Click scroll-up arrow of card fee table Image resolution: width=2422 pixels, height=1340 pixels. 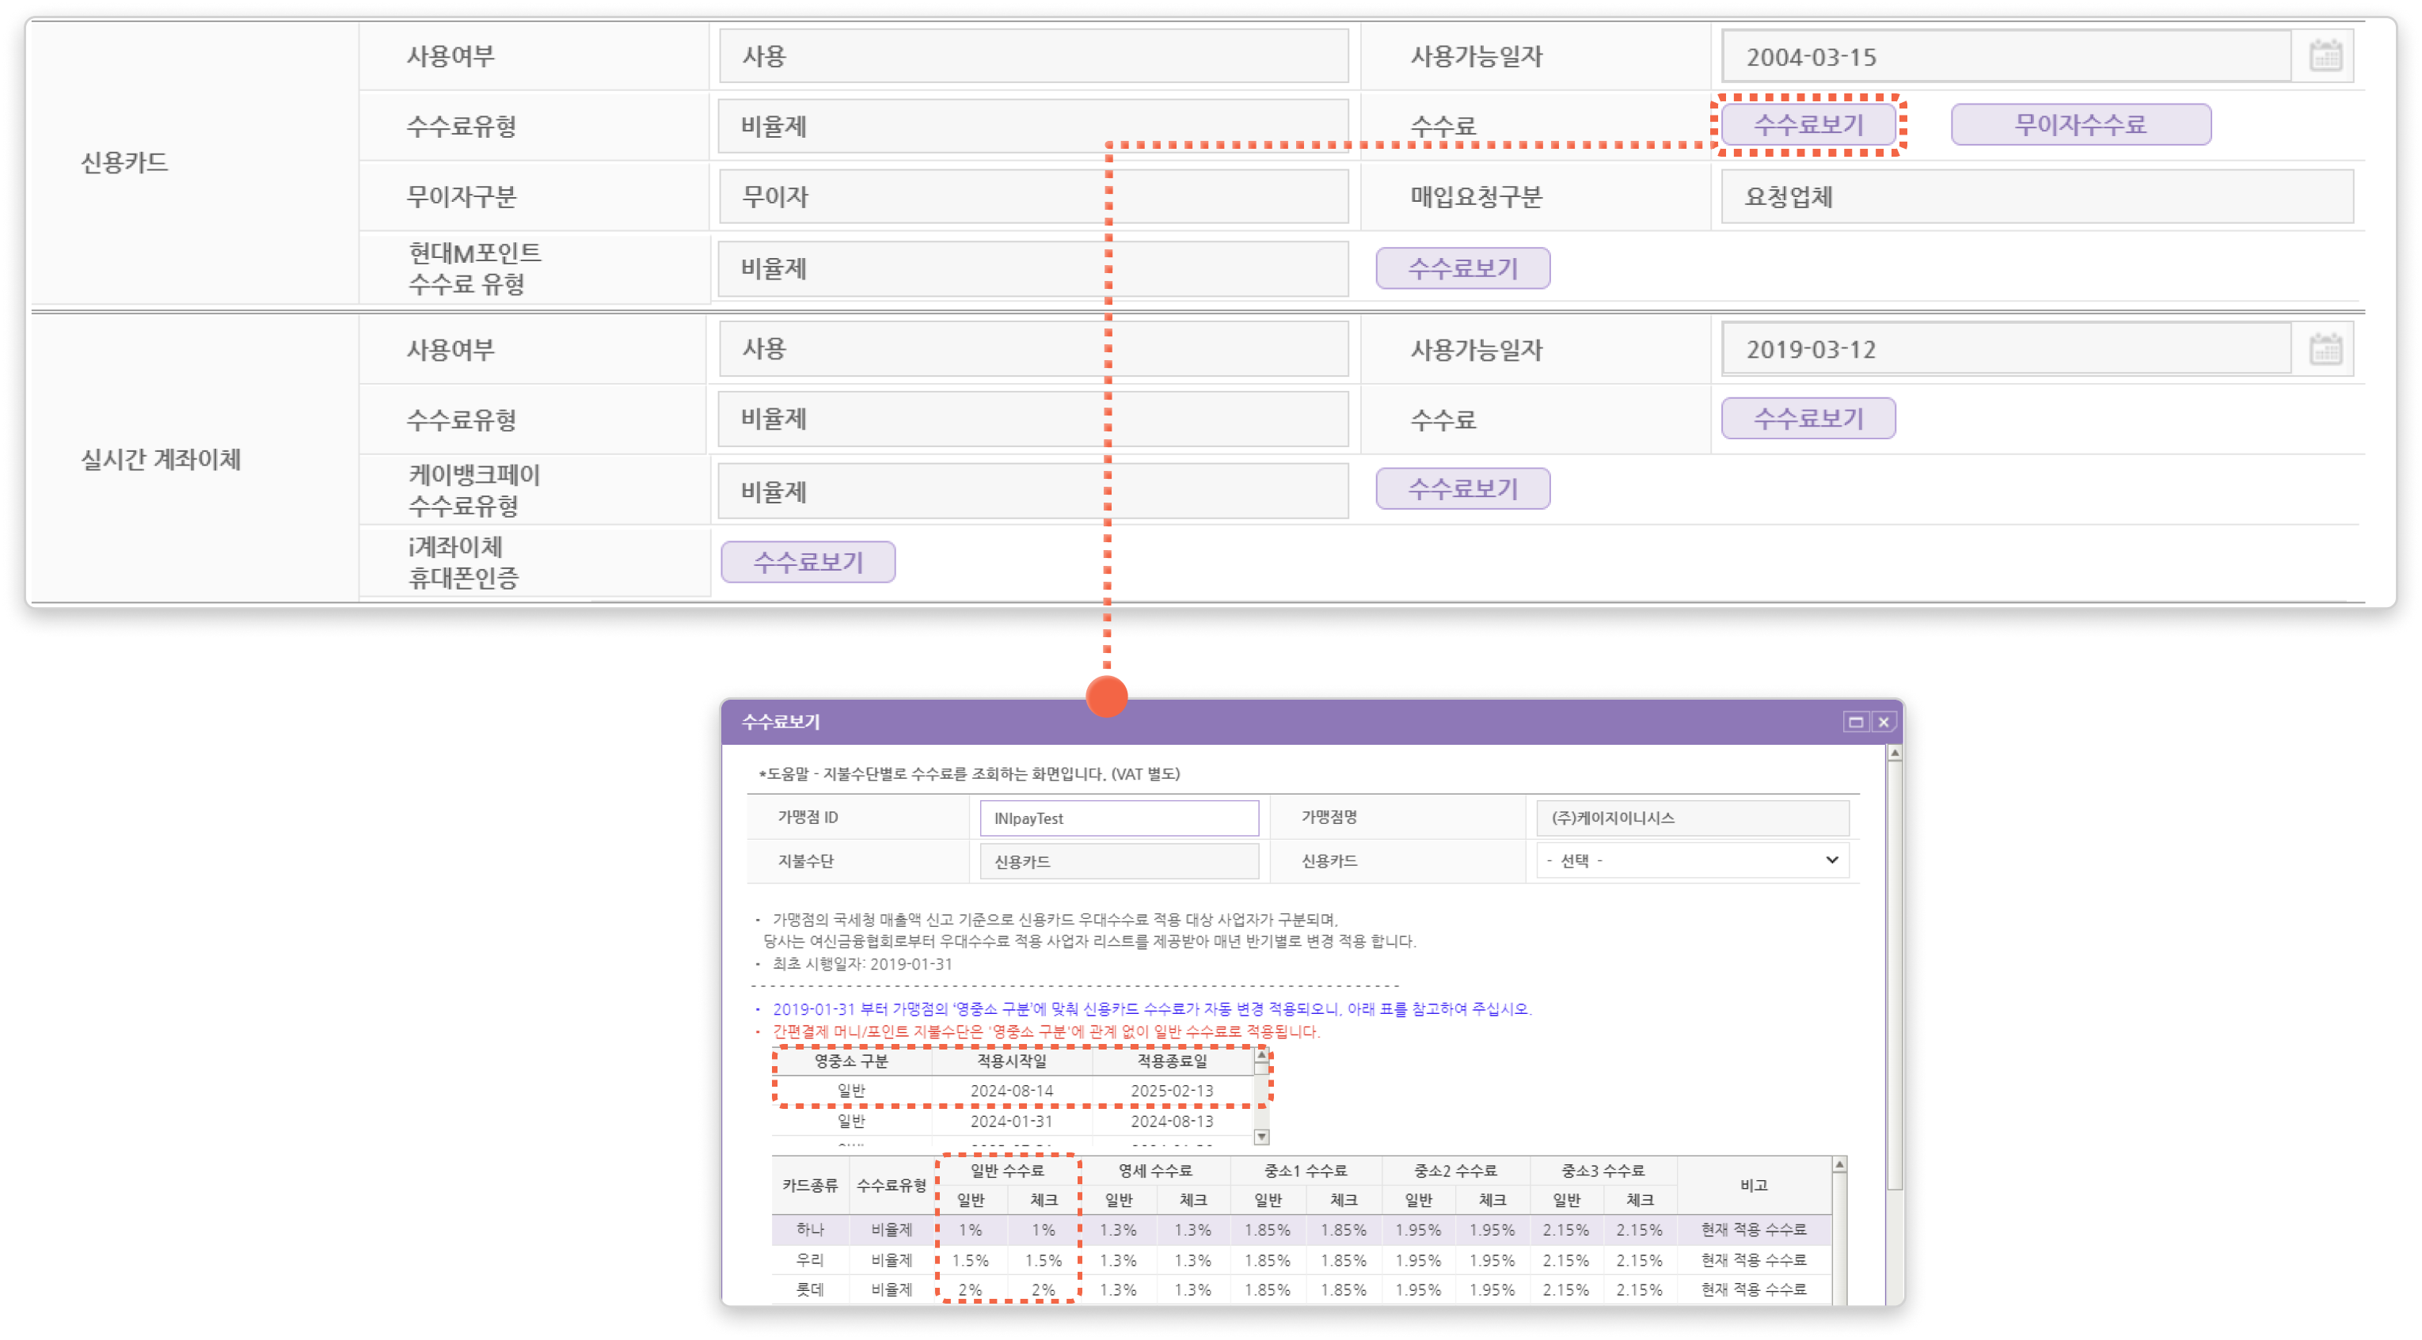(x=1839, y=1165)
